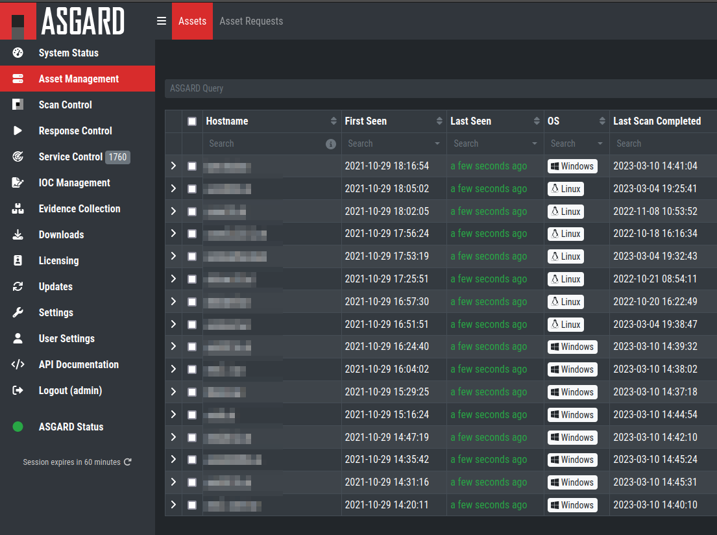
Task: Focus the ASGARD Query input field
Action: (x=441, y=88)
